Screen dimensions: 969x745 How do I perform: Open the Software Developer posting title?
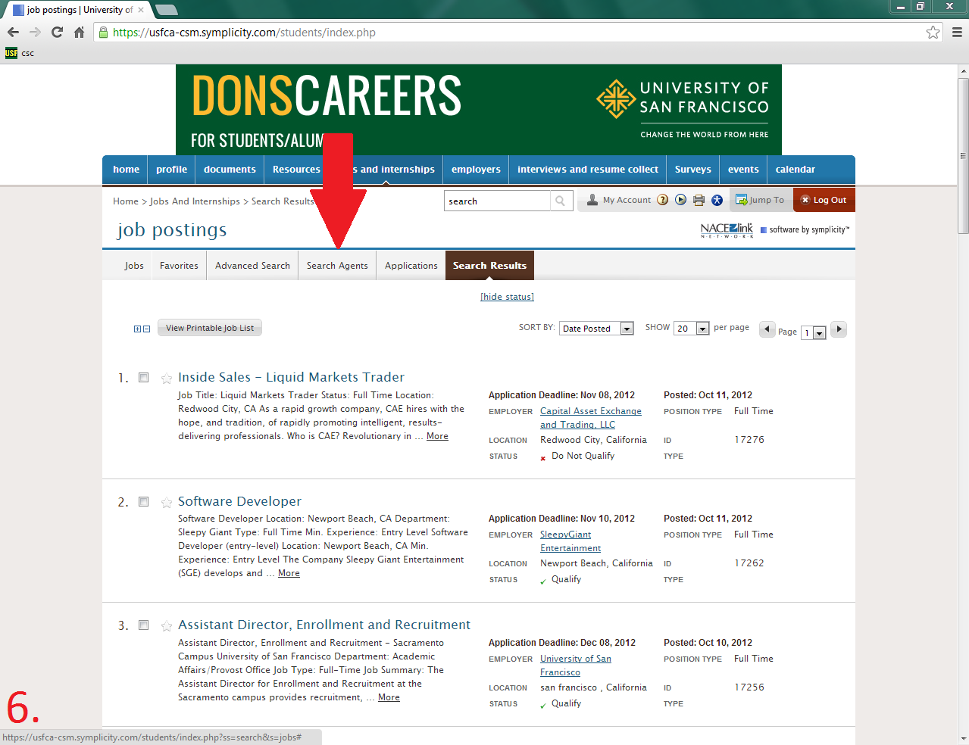tap(239, 501)
